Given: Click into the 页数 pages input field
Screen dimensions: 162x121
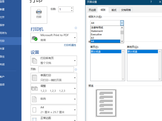Looking at the screenshot, I should pyautogui.click(x=56, y=69).
